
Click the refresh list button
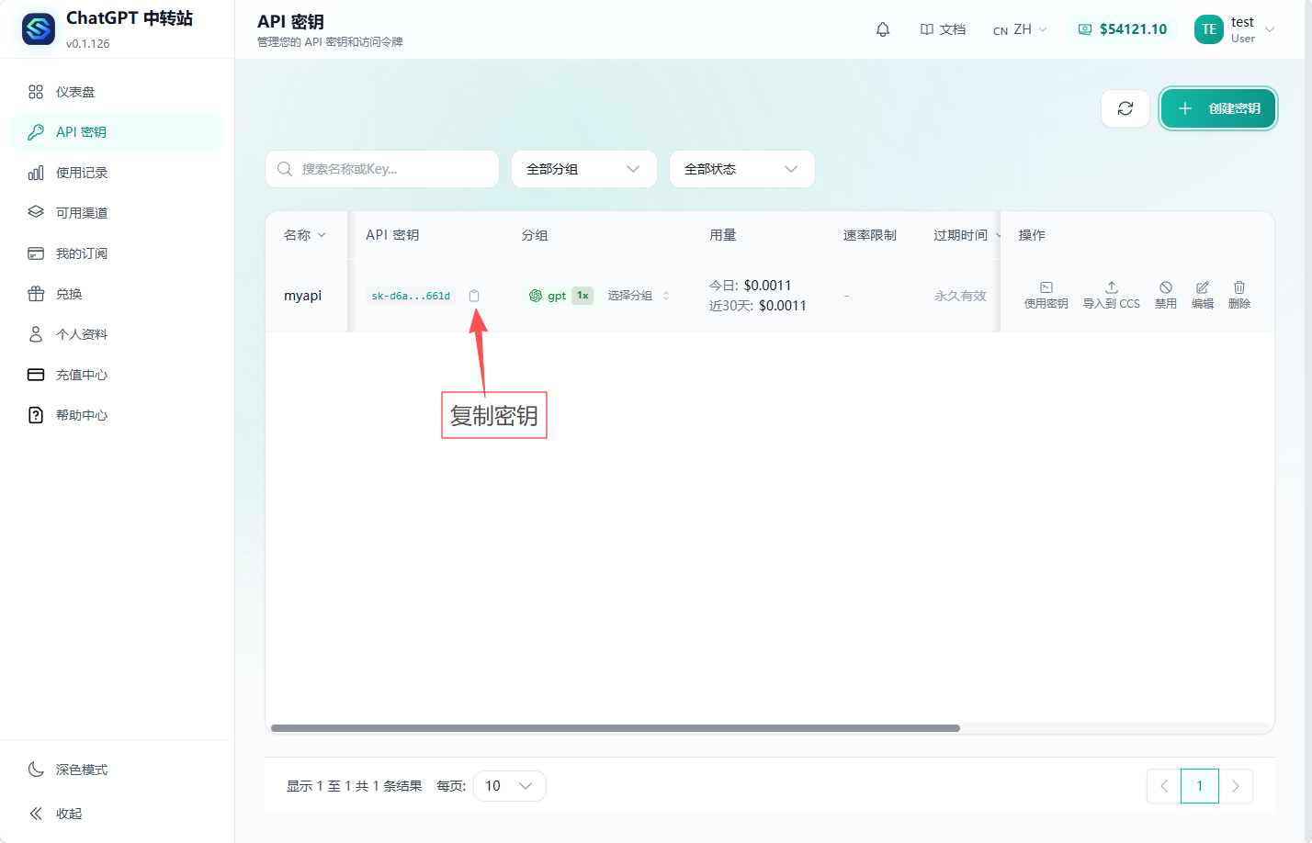(x=1125, y=108)
